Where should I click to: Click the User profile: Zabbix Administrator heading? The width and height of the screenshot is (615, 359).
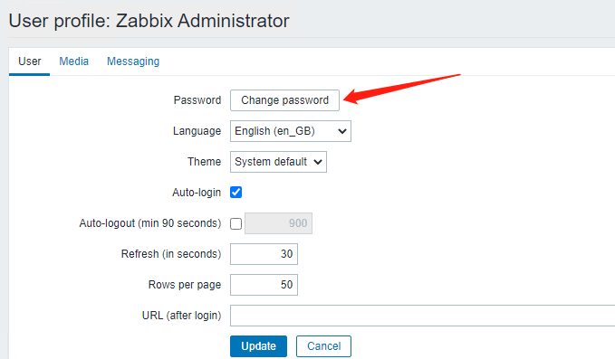pos(149,21)
